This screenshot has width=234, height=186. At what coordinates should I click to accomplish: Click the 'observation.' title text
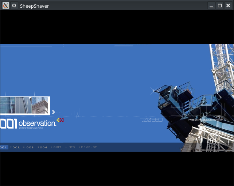tap(37, 123)
